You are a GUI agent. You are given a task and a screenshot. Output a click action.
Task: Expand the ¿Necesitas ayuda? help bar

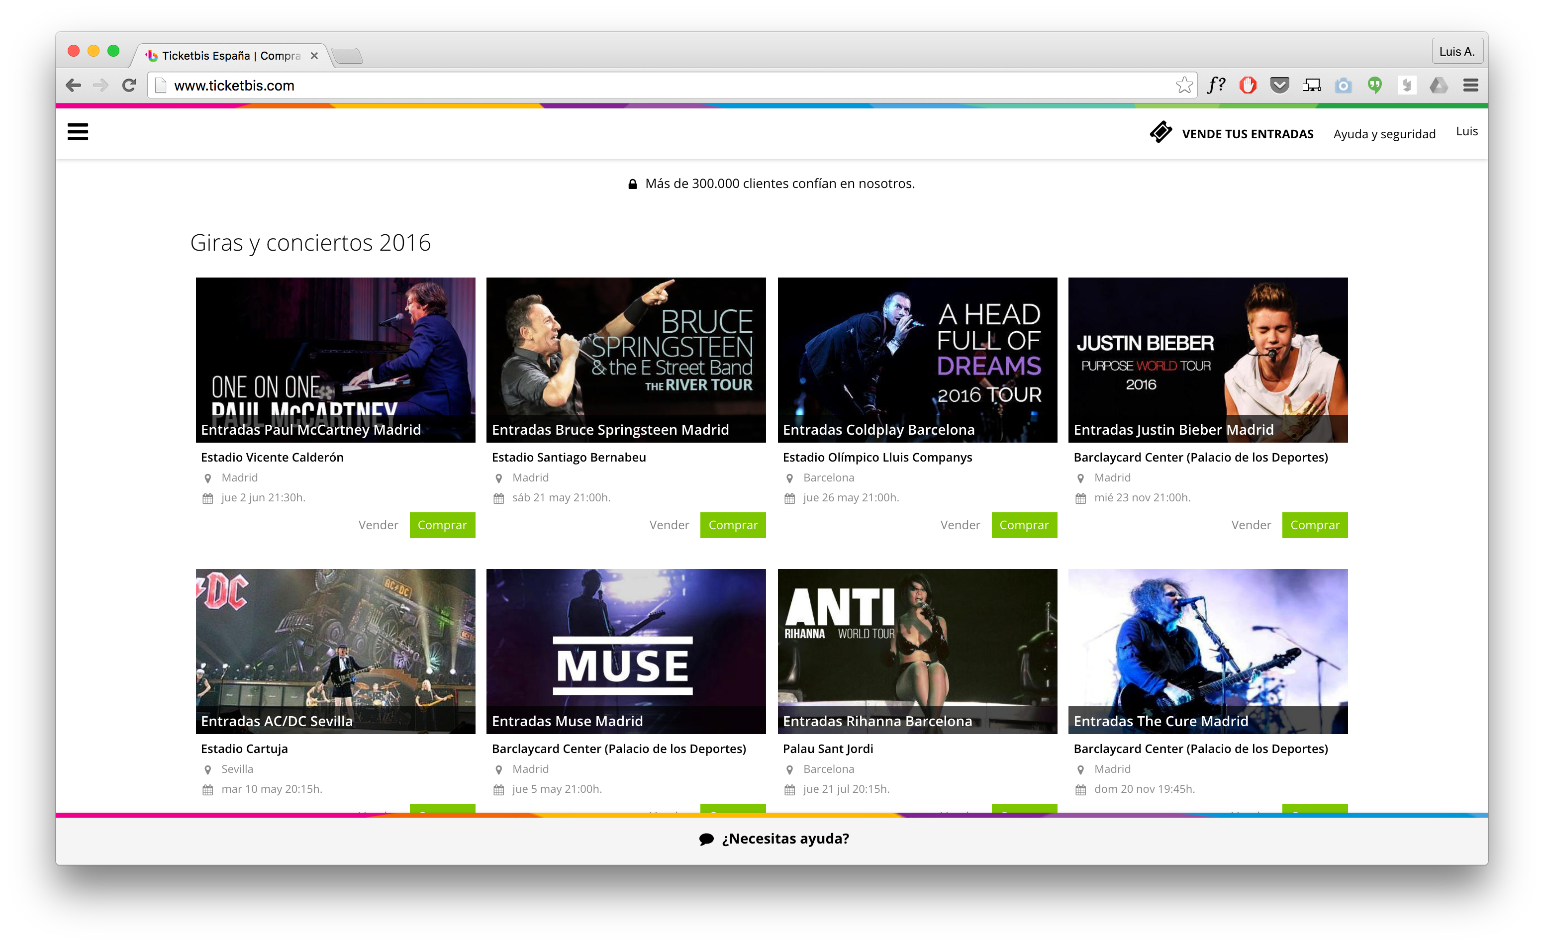click(x=774, y=839)
